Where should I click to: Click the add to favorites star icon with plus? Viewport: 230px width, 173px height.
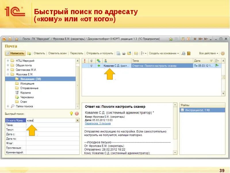pos(171,39)
